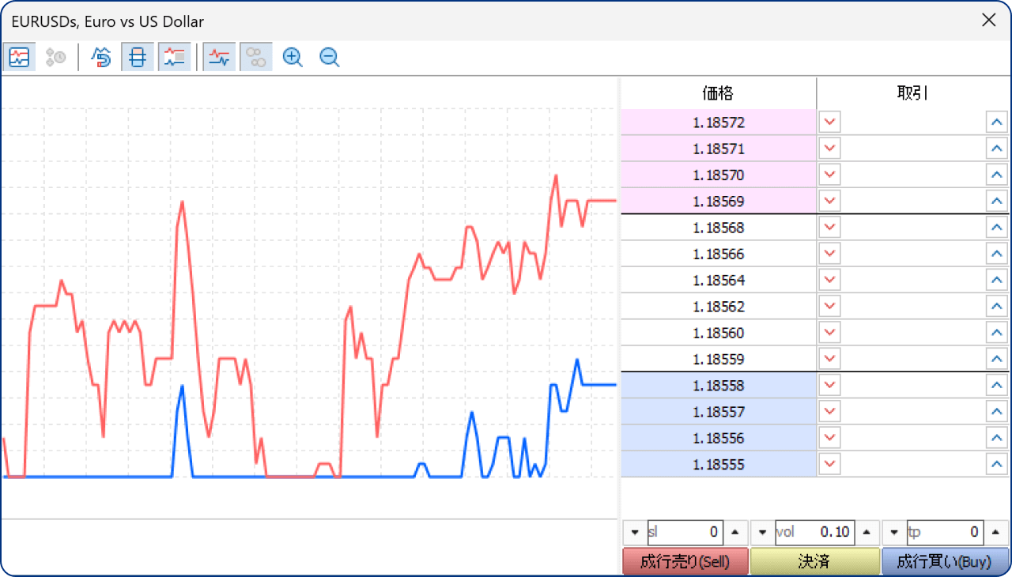Click the magnet auto-centering icon
1012x577 pixels.
click(x=101, y=57)
